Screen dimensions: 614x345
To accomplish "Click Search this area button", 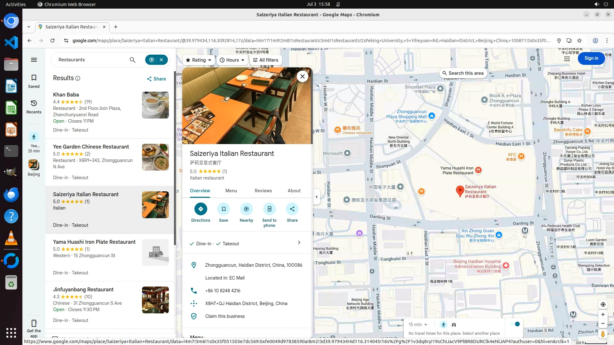I will pyautogui.click(x=463, y=73).
